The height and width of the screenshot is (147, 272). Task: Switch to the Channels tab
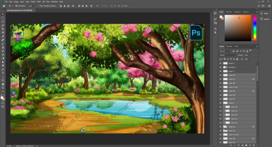click(229, 47)
